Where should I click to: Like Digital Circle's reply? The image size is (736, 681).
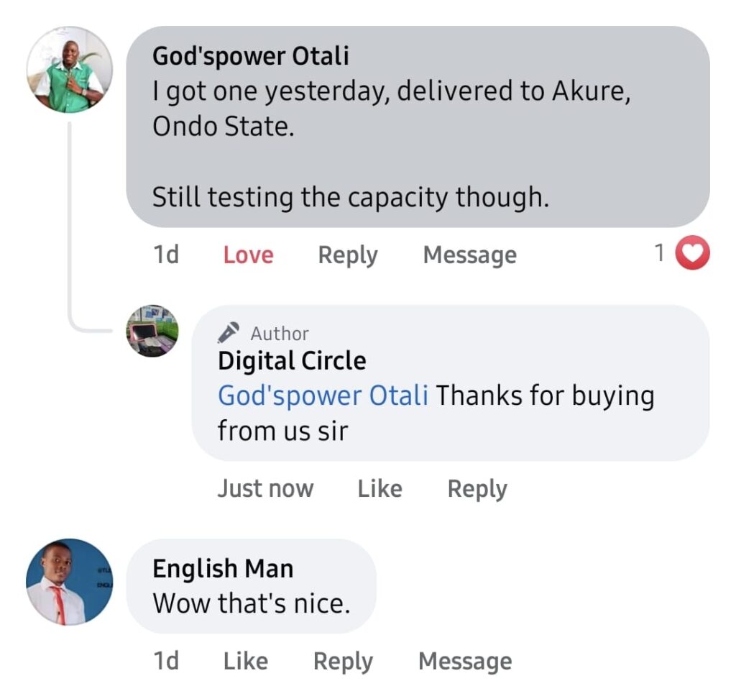pos(379,489)
